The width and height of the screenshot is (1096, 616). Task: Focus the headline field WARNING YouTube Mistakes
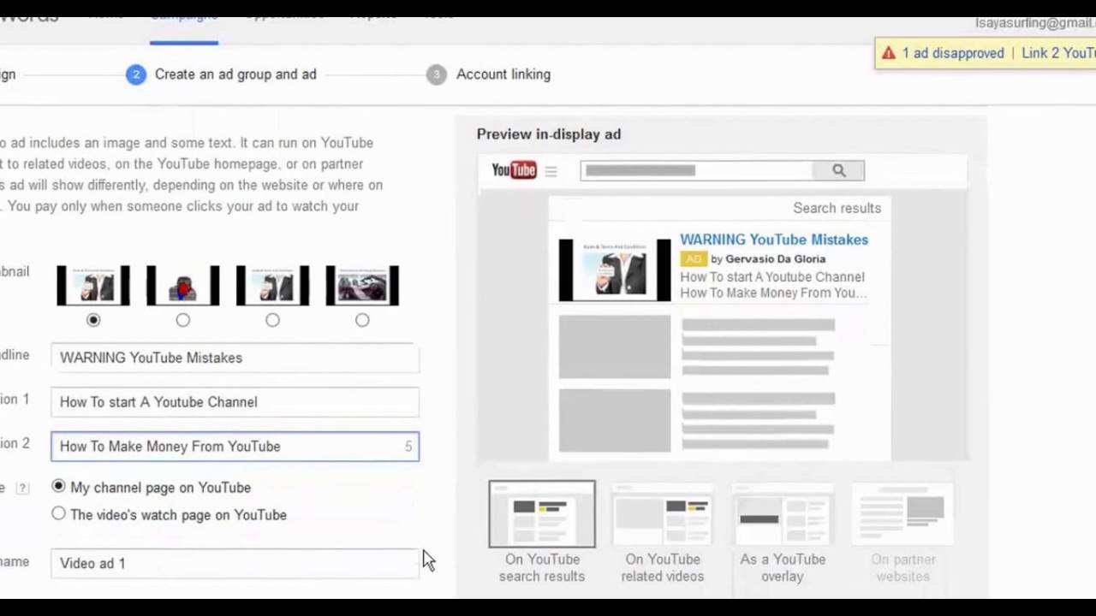[x=235, y=358]
